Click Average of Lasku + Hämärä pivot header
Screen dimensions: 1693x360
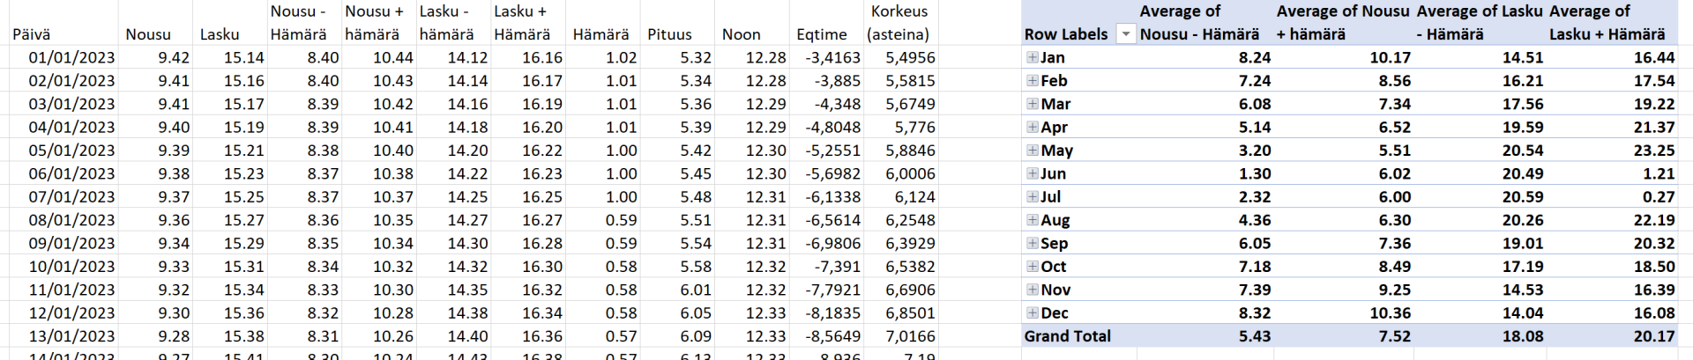coord(1612,23)
